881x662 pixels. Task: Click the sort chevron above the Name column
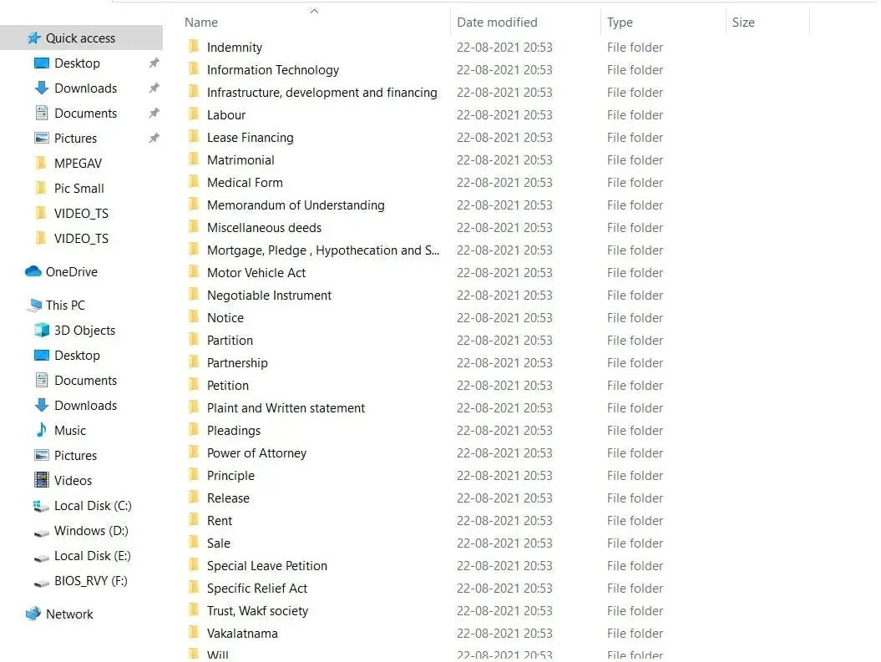click(314, 10)
